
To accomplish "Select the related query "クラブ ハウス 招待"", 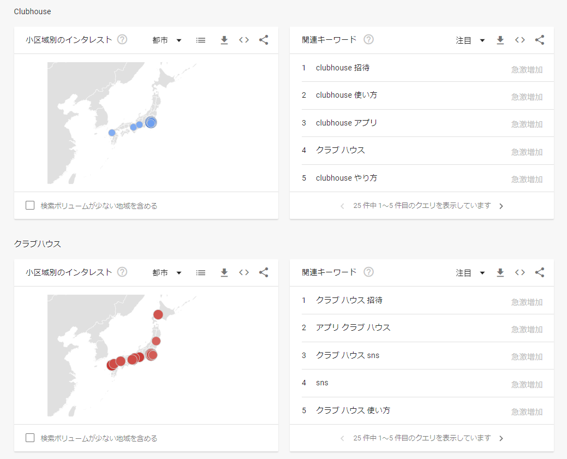I will pos(349,300).
